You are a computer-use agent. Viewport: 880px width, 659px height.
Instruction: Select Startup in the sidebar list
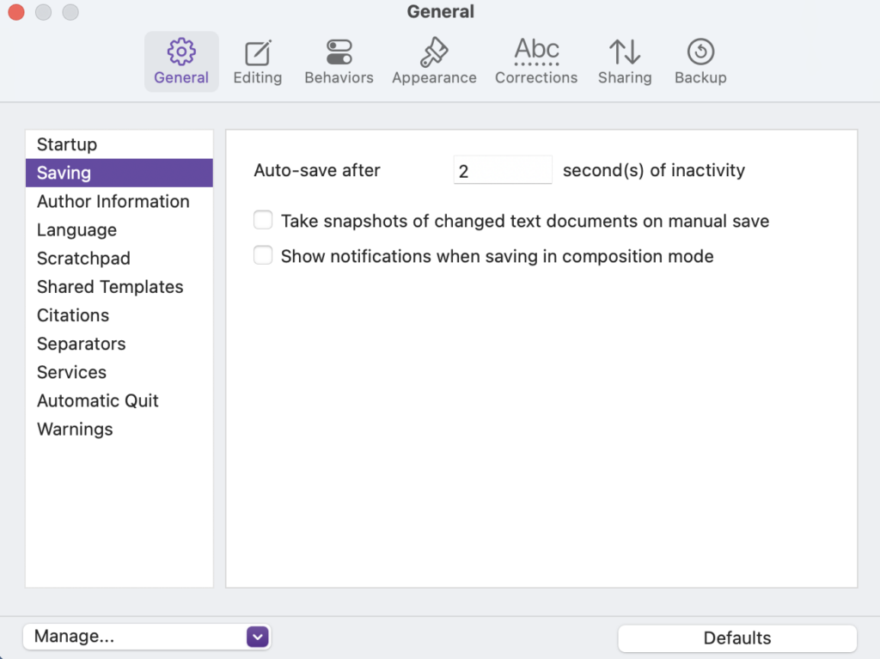(119, 144)
